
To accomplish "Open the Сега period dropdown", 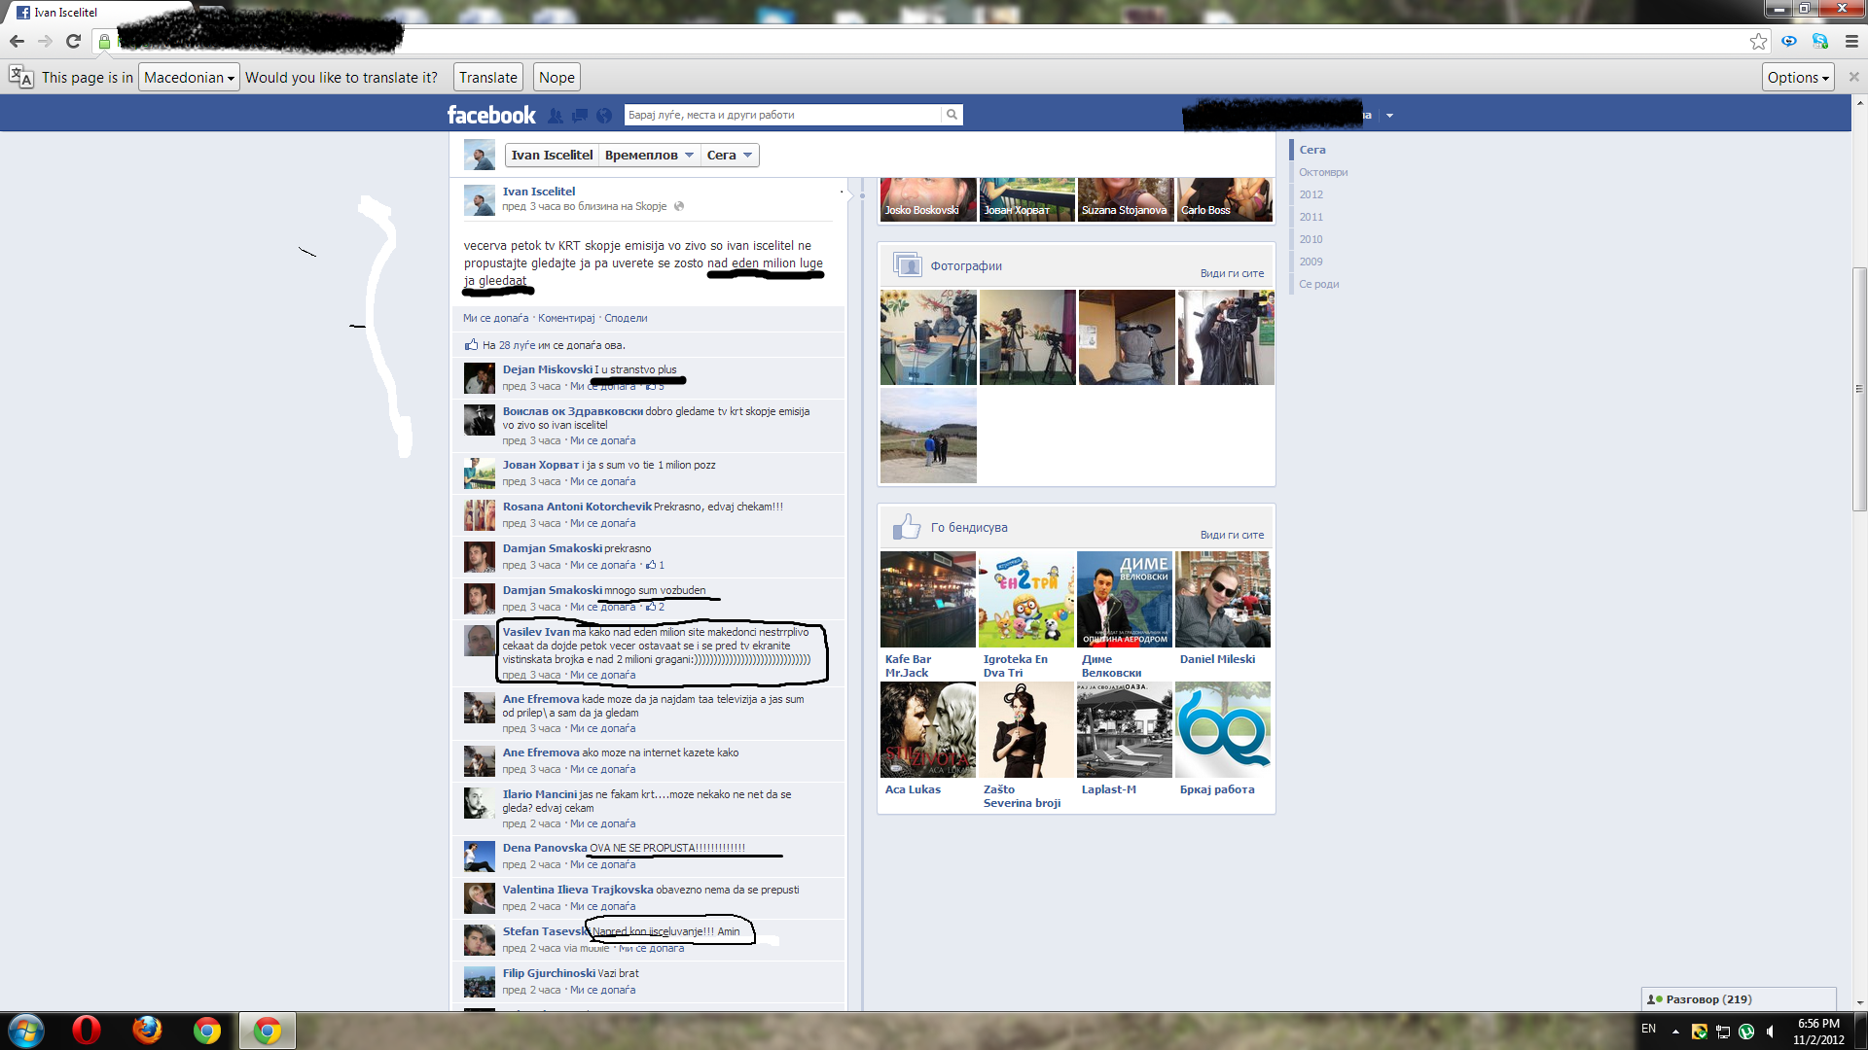I will click(729, 156).
